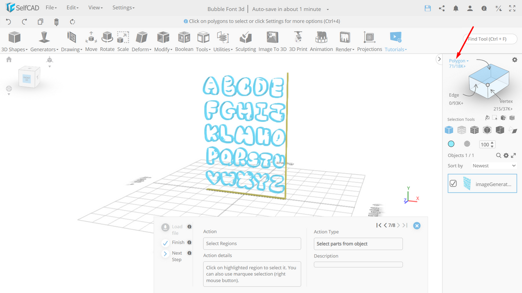
Task: Open the Edit menu
Action: 72,7
